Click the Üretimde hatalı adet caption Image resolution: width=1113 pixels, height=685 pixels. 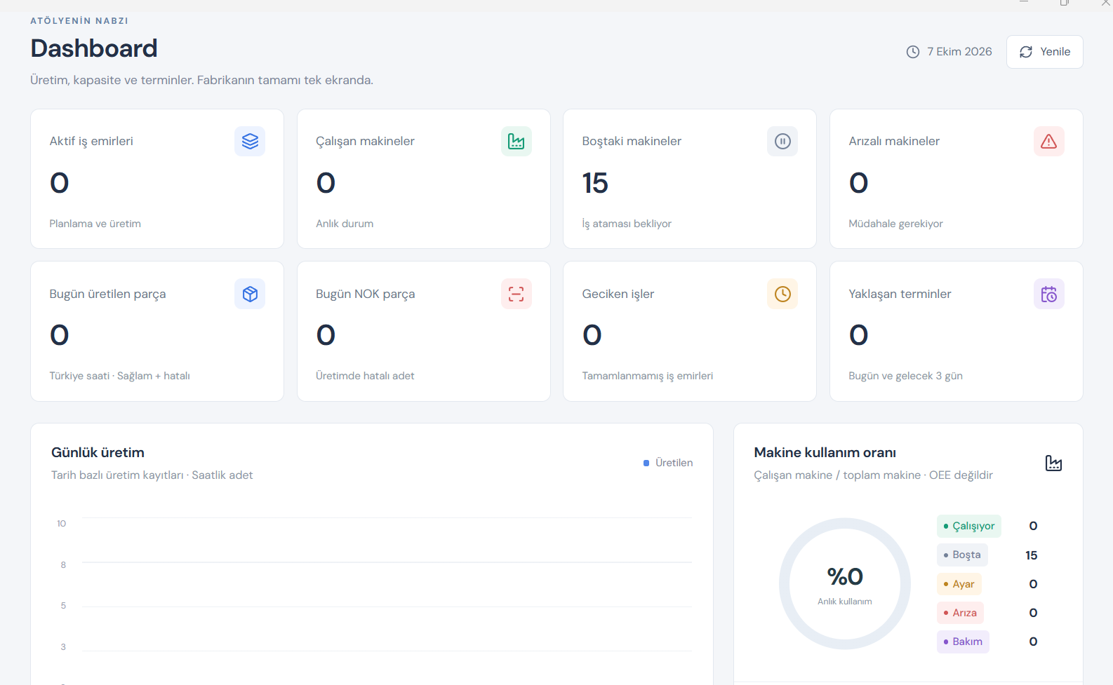click(x=365, y=376)
